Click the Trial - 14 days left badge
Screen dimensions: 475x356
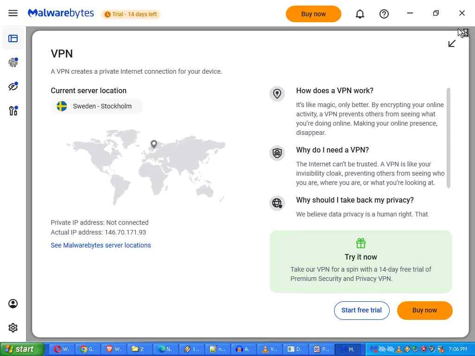tap(130, 14)
